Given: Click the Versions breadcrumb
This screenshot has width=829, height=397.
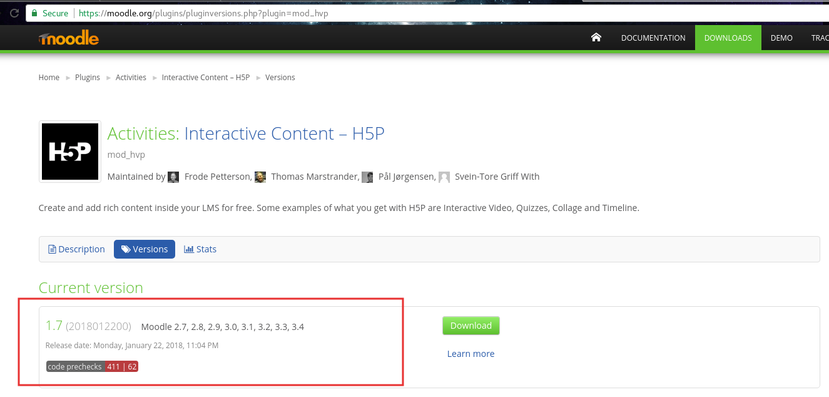Looking at the screenshot, I should (280, 78).
